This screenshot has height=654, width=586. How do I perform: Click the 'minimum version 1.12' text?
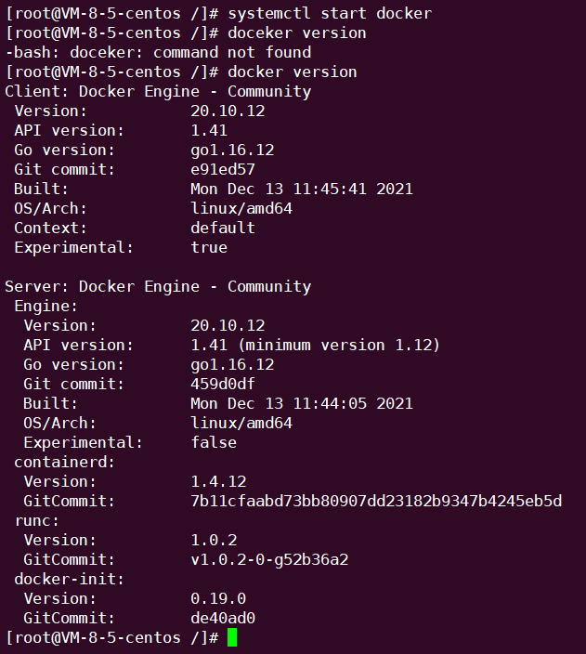340,345
